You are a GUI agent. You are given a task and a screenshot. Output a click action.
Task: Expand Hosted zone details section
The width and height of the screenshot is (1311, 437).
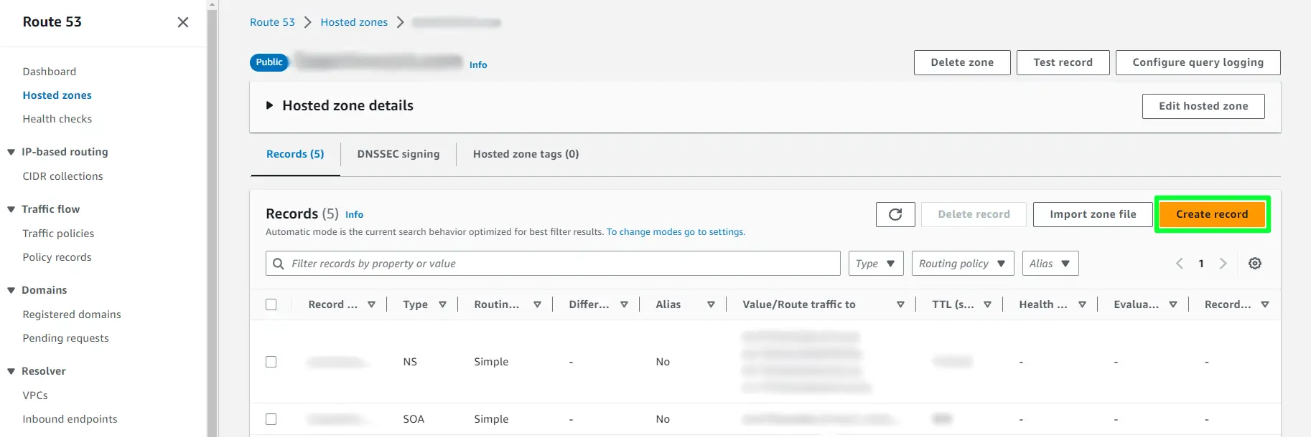point(270,105)
